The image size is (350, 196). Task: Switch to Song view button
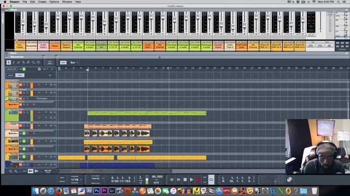20,75
